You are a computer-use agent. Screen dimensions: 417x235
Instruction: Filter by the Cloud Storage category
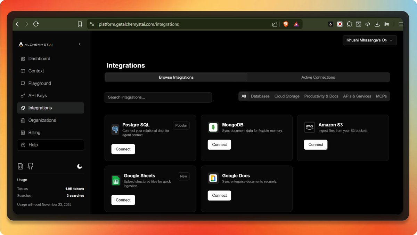point(287,96)
